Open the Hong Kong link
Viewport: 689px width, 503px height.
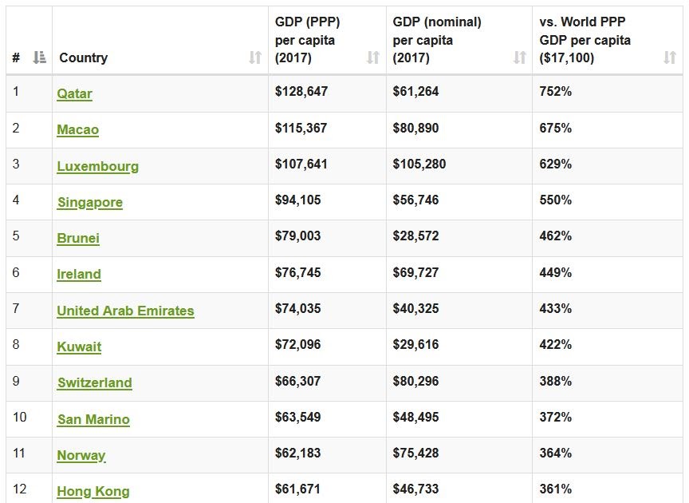click(x=93, y=492)
